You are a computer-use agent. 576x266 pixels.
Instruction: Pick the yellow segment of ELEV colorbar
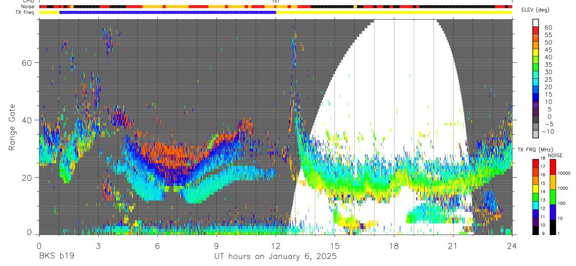tap(536, 53)
